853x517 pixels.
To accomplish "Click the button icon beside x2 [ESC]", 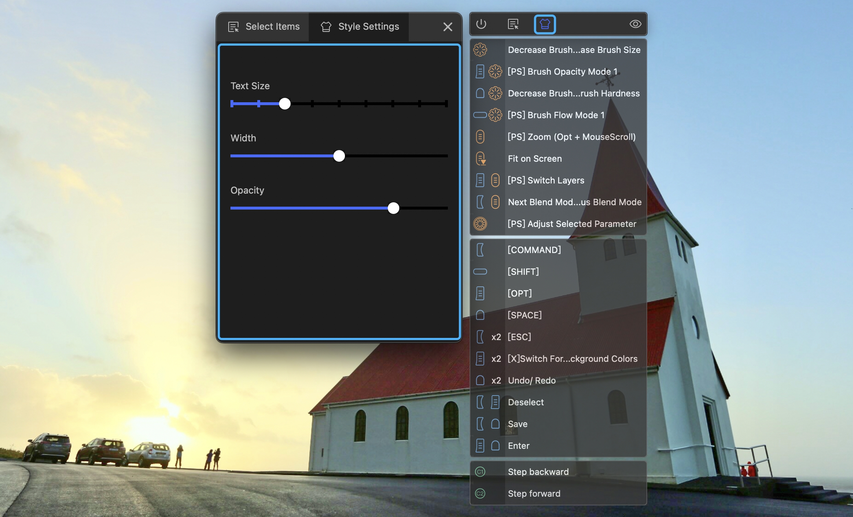I will click(480, 337).
